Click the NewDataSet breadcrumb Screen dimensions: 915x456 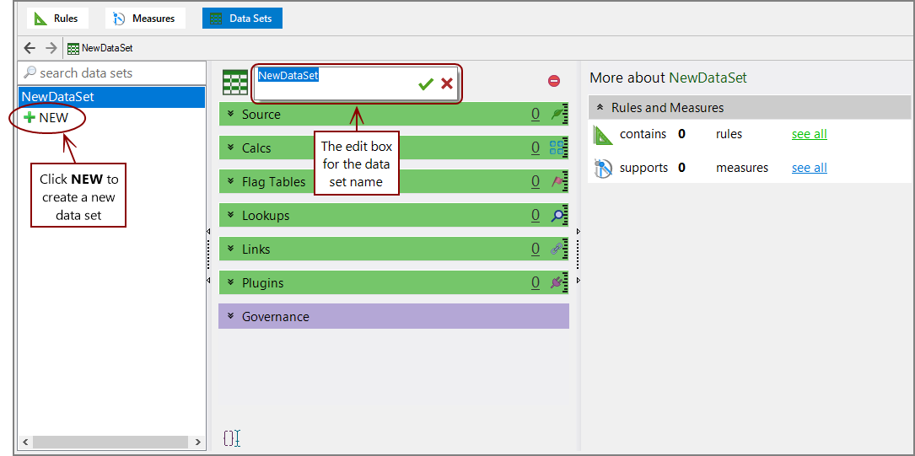coord(100,48)
